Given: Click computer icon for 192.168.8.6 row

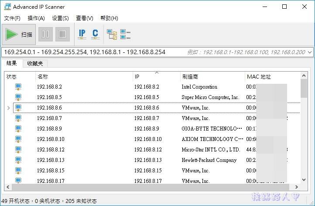Looking at the screenshot, I should 18,108.
